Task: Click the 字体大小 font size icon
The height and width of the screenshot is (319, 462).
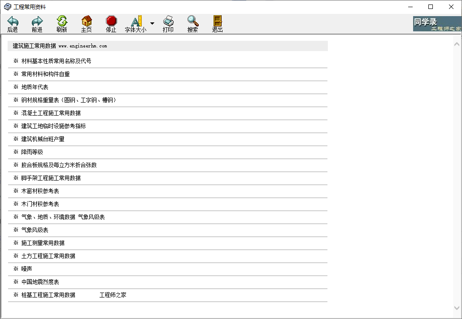Action: [x=136, y=21]
